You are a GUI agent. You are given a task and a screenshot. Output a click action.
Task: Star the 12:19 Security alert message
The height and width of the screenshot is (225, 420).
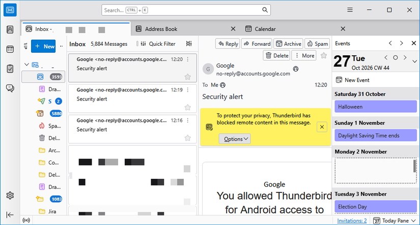click(188, 108)
